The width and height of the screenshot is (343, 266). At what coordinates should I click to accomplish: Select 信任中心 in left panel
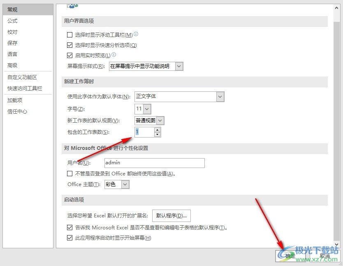click(17, 112)
